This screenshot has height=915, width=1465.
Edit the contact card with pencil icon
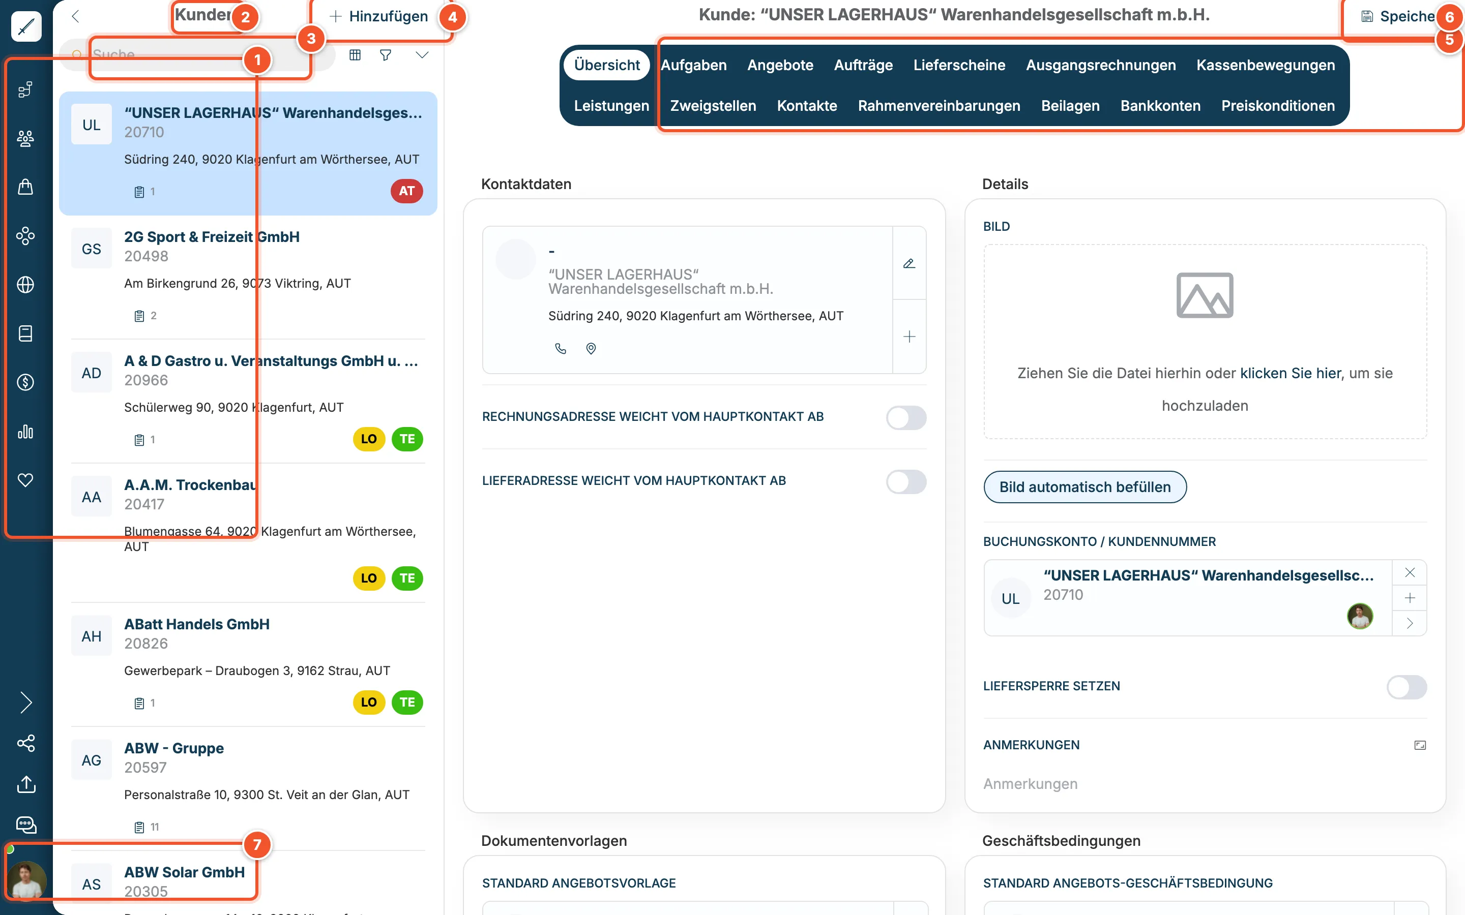(910, 263)
